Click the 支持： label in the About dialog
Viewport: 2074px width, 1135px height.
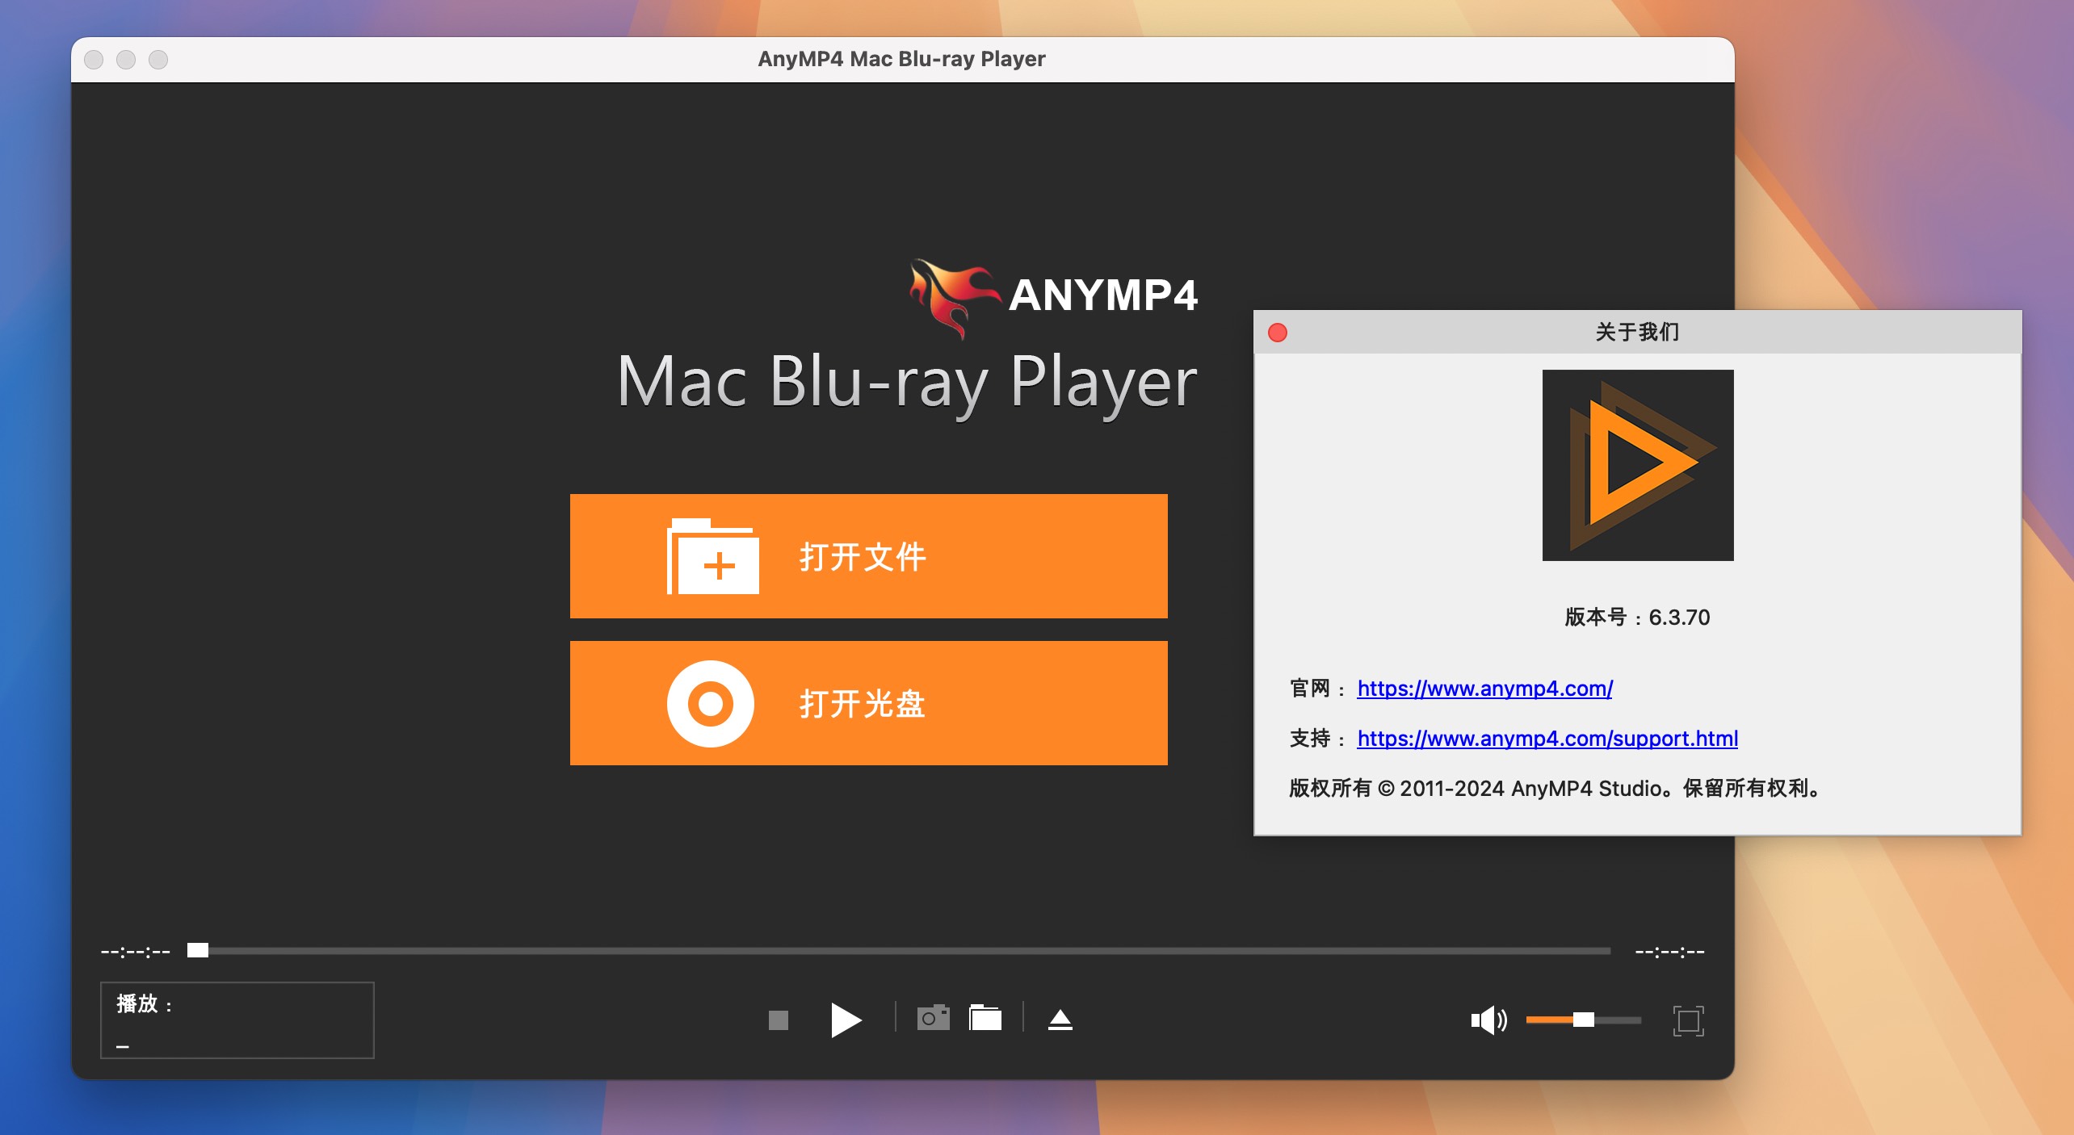coord(1317,739)
